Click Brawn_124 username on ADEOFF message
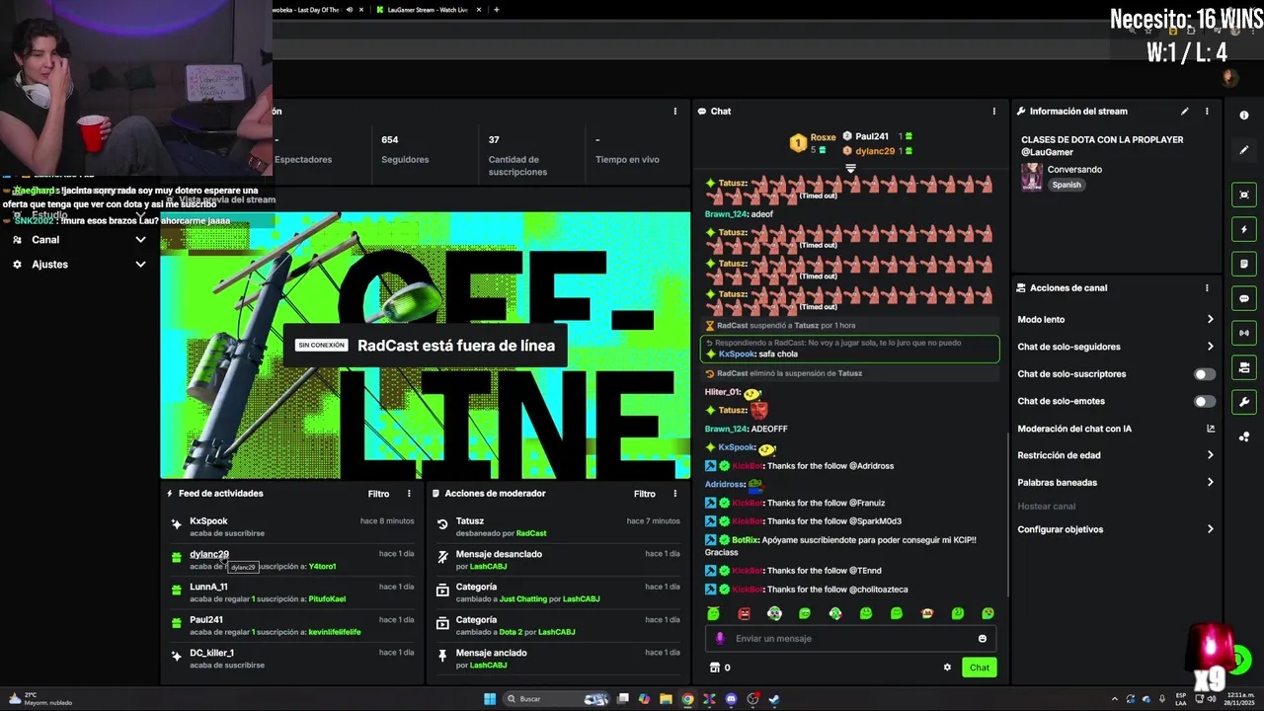The image size is (1264, 711). 726,430
